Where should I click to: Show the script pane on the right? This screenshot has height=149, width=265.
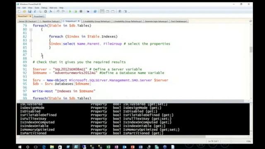[108, 12]
